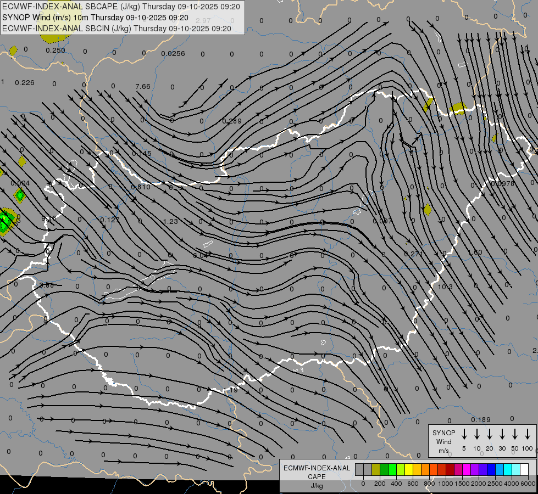Click the 0.250 value on the map
The height and width of the screenshot is (494, 538).
pos(56,50)
